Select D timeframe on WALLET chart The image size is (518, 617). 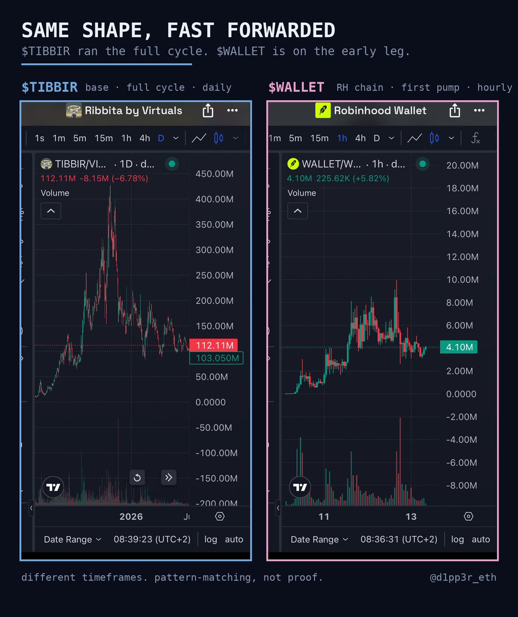tap(376, 138)
